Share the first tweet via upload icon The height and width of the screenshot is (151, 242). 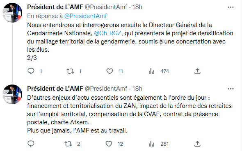(197, 71)
